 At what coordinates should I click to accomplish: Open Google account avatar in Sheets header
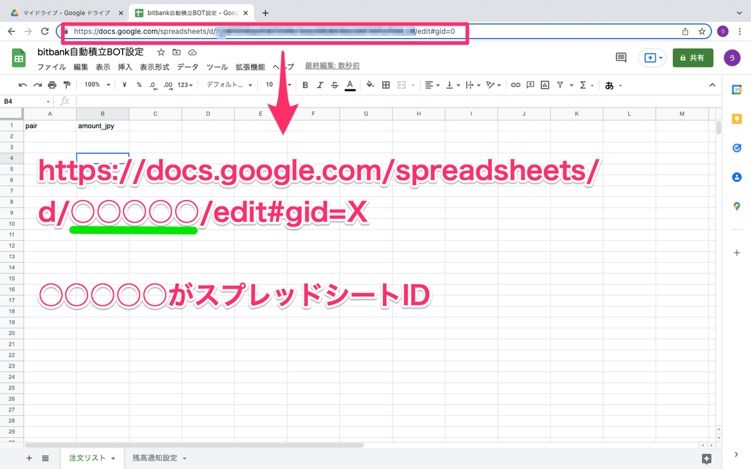[731, 58]
